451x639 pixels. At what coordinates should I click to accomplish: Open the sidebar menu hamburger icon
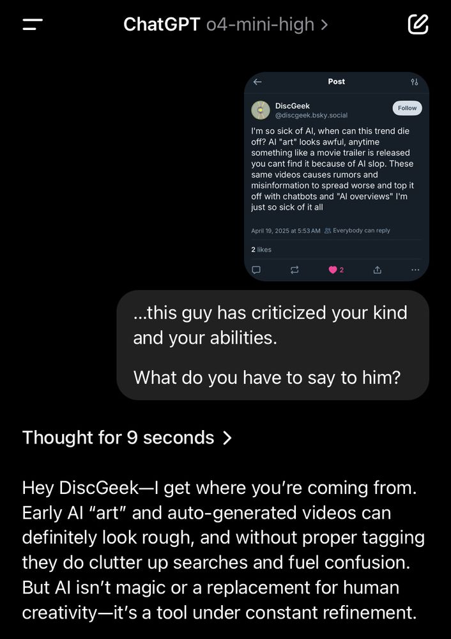[33, 25]
